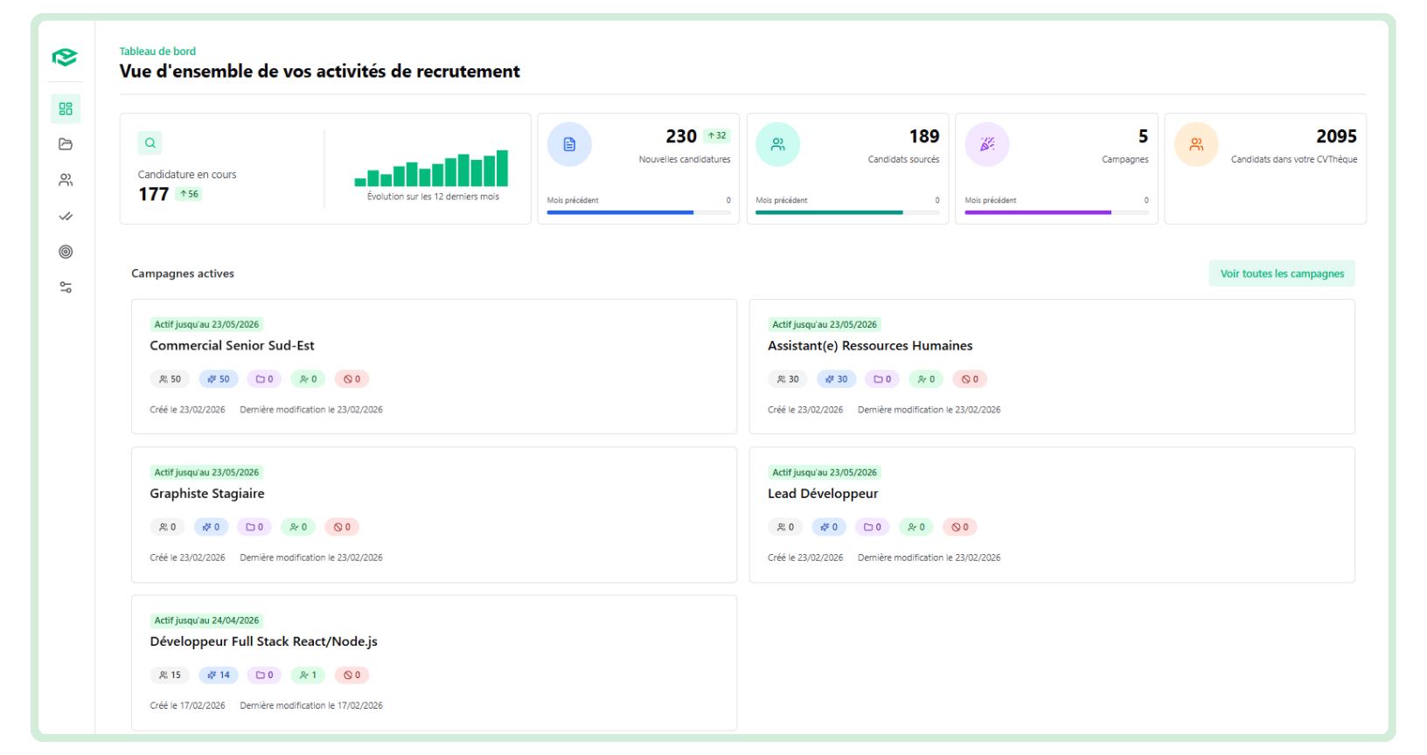Open the dashboard grid icon in sidebar
The image size is (1427, 755).
pyautogui.click(x=66, y=108)
